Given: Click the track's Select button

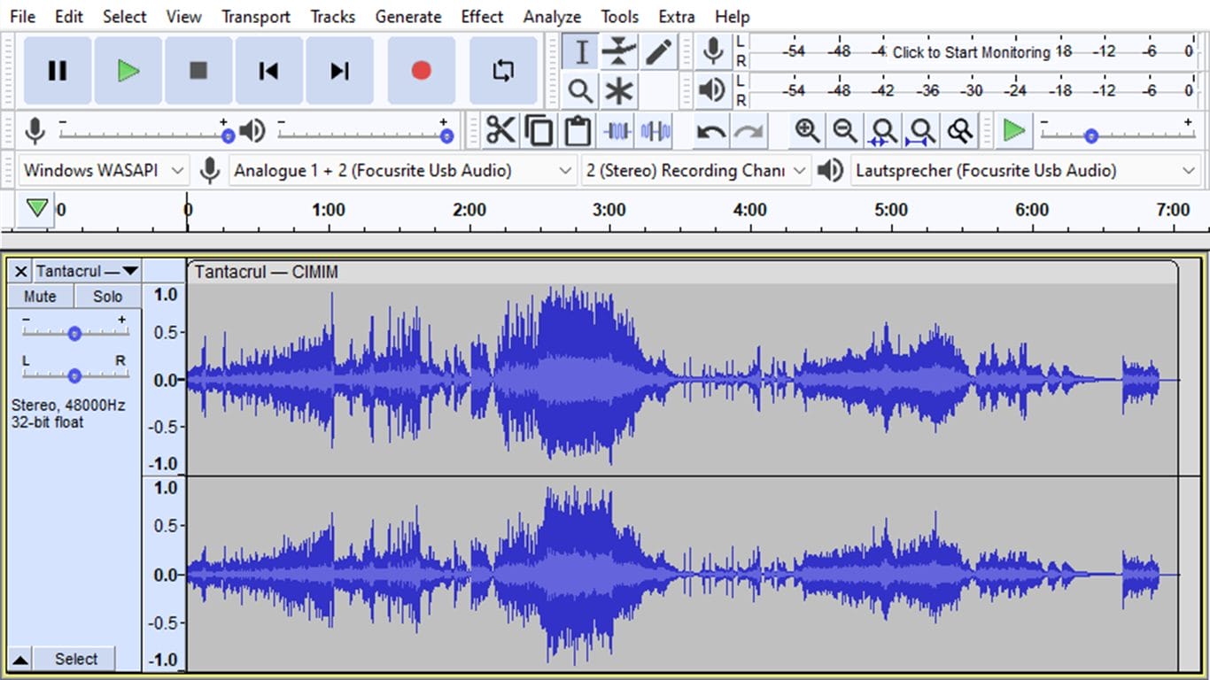Looking at the screenshot, I should (x=75, y=659).
